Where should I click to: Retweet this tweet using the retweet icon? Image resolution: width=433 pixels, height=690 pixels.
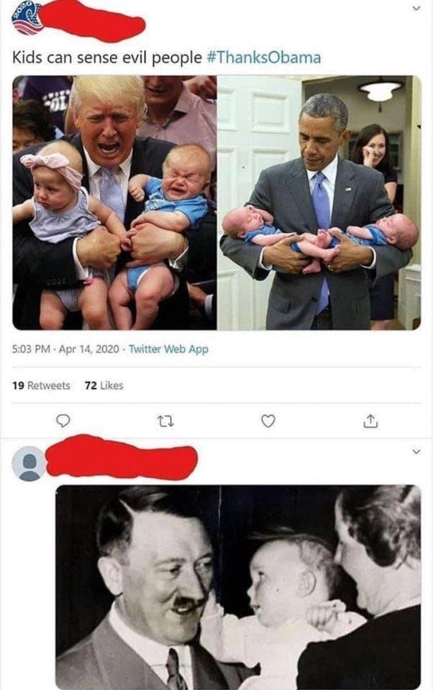coord(165,422)
